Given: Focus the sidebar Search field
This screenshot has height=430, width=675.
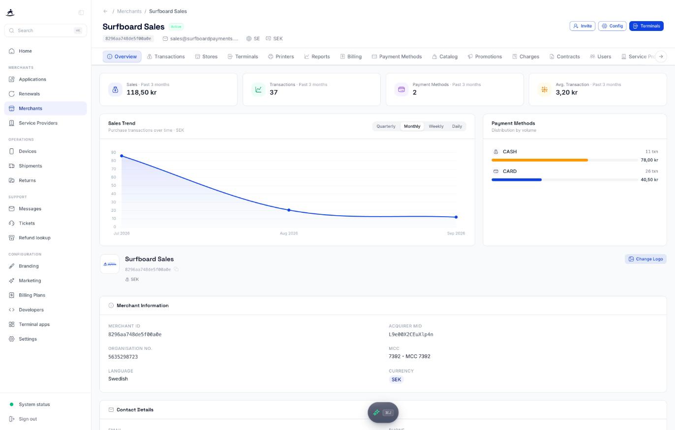Looking at the screenshot, I should tap(45, 30).
